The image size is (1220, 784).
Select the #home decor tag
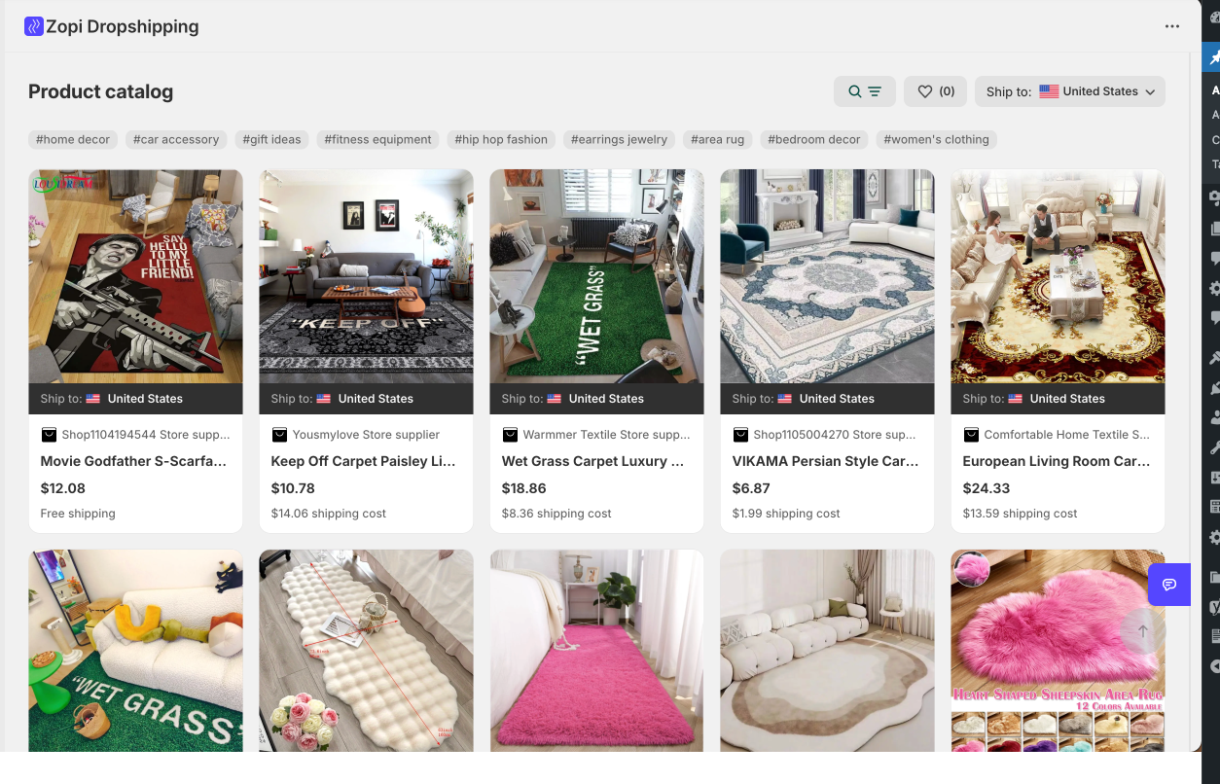[73, 140]
